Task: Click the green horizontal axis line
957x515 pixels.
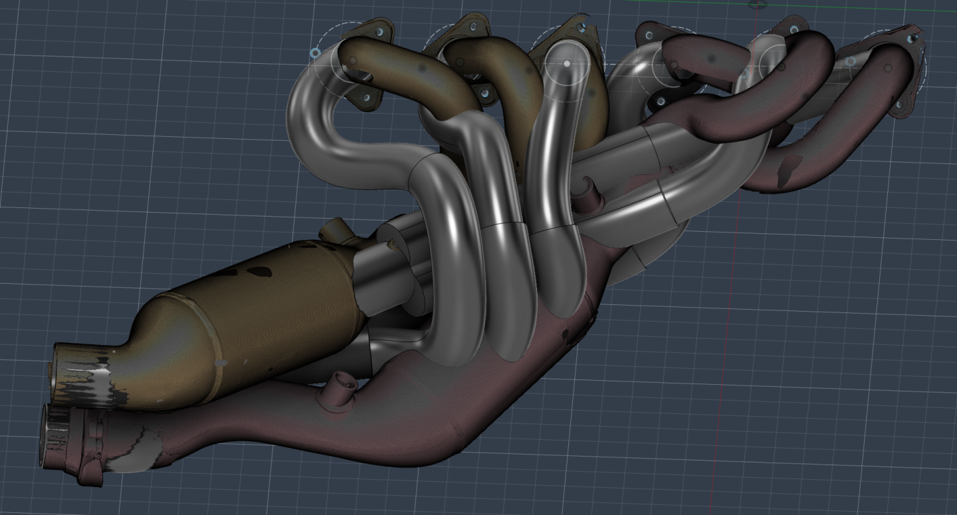Action: (x=864, y=8)
